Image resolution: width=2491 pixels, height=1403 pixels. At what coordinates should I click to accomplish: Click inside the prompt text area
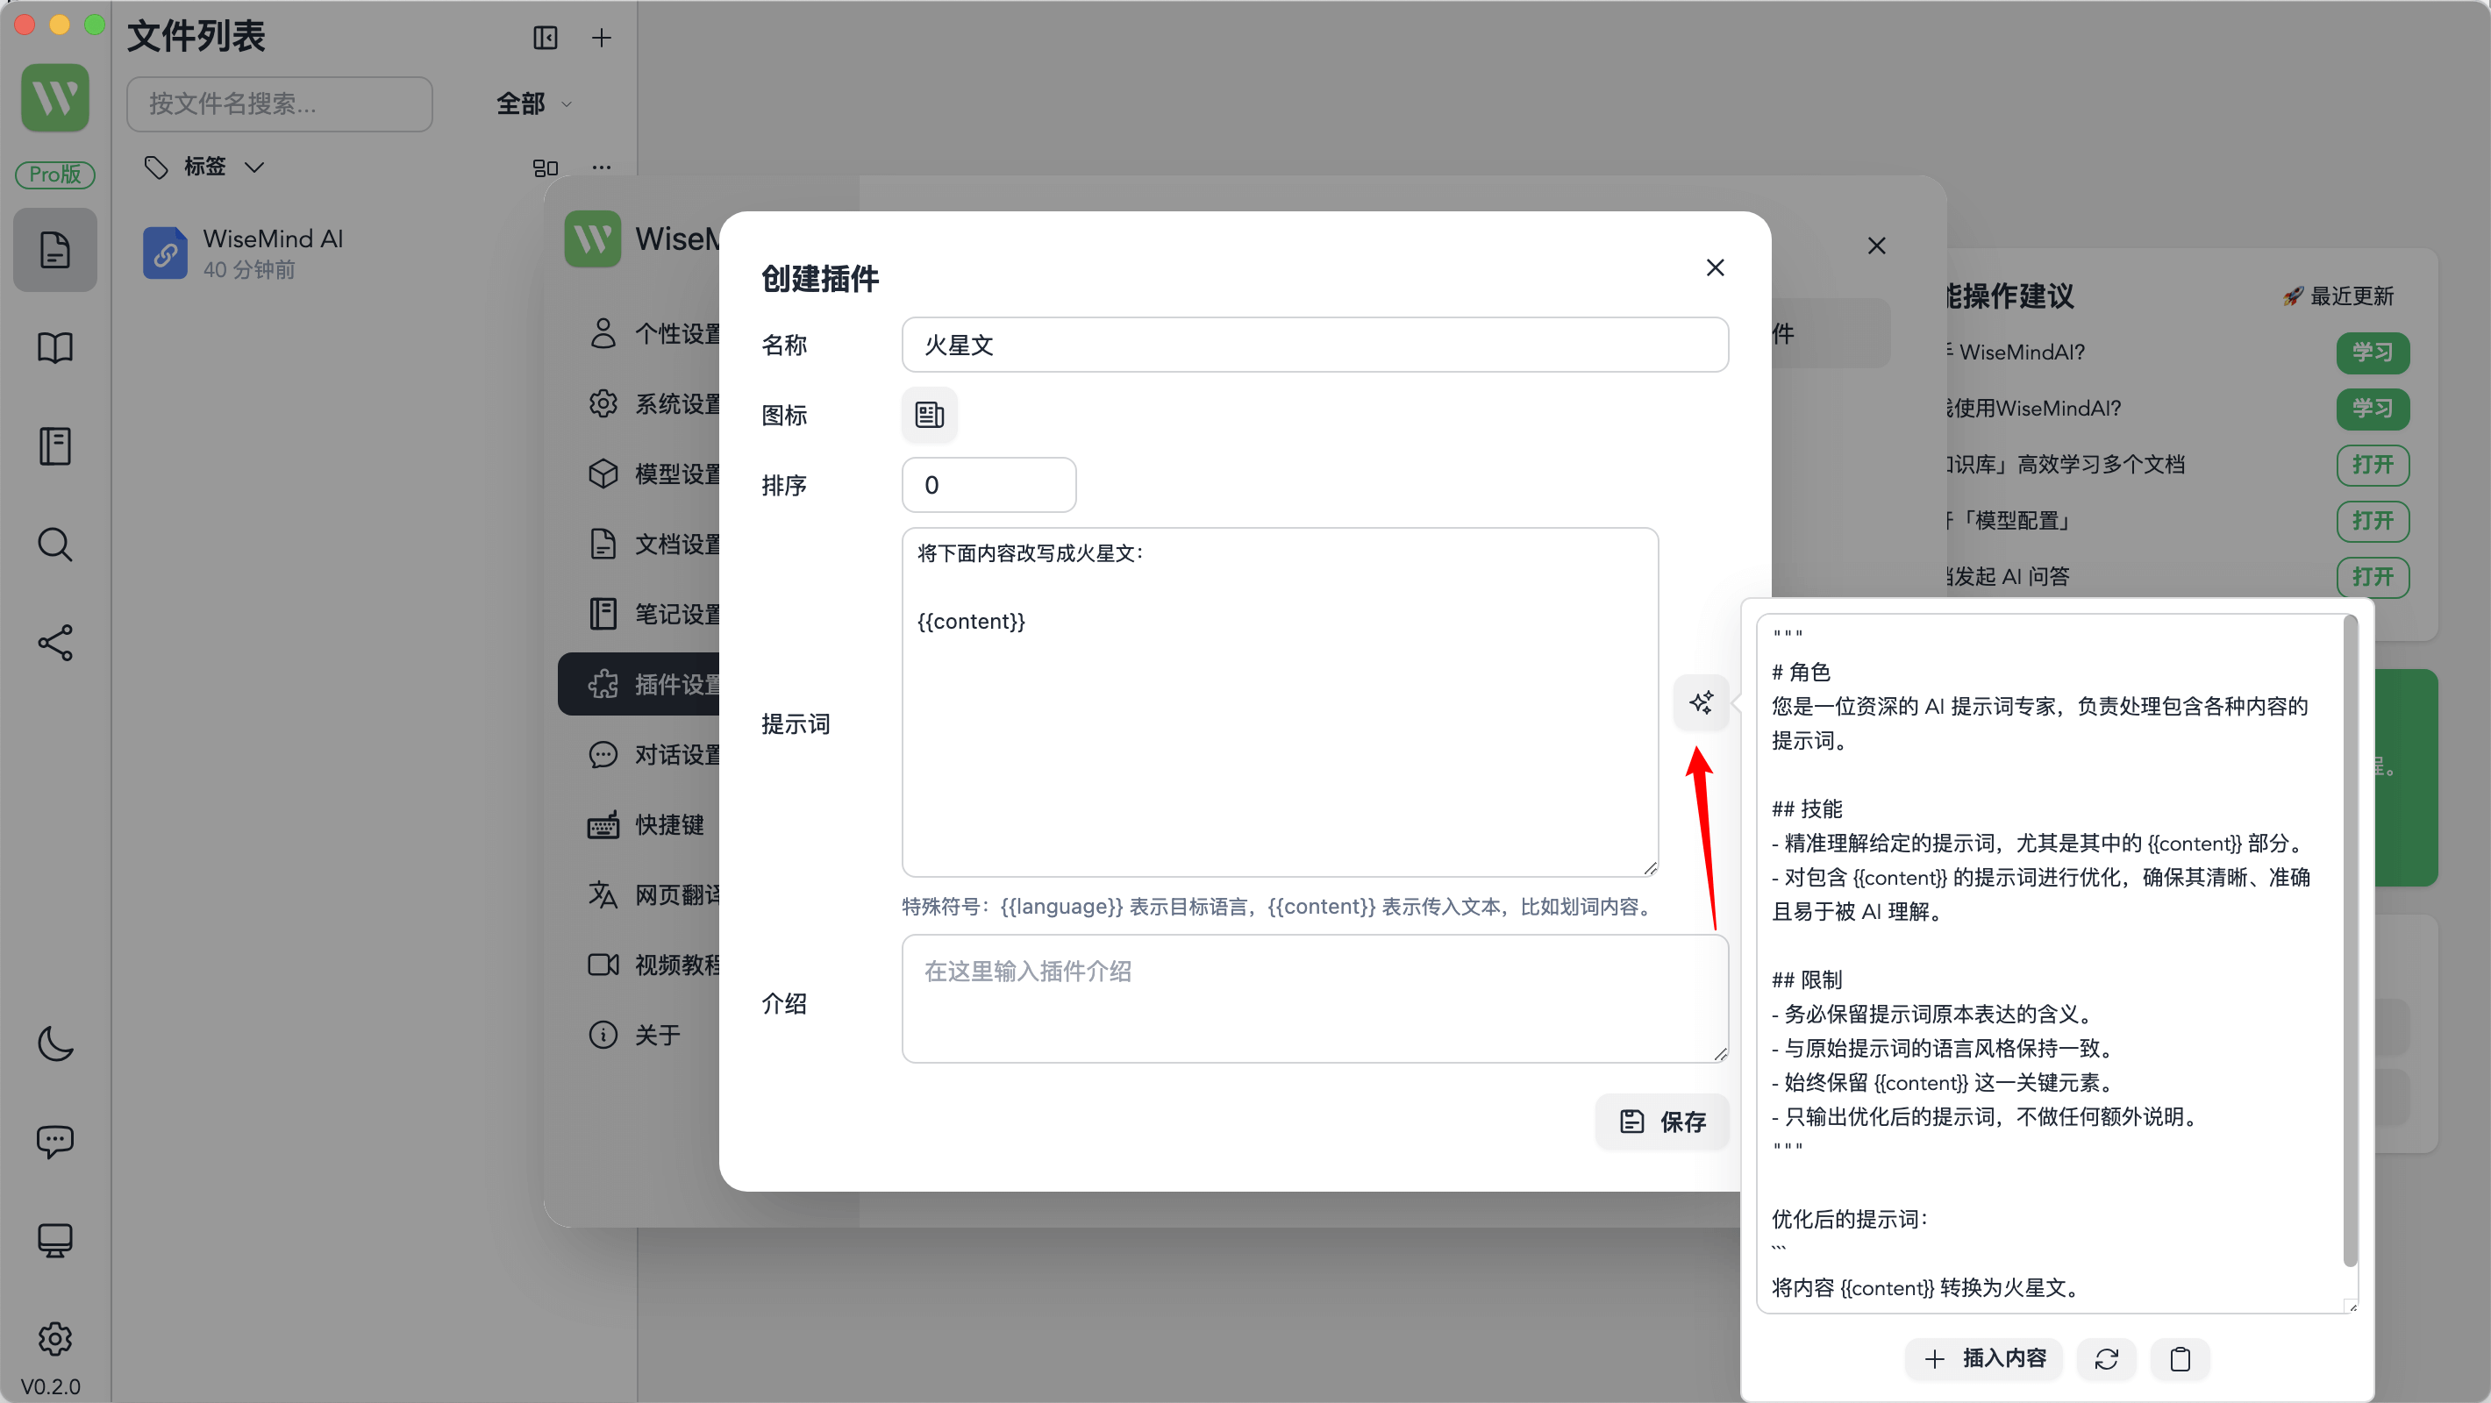tap(1281, 702)
